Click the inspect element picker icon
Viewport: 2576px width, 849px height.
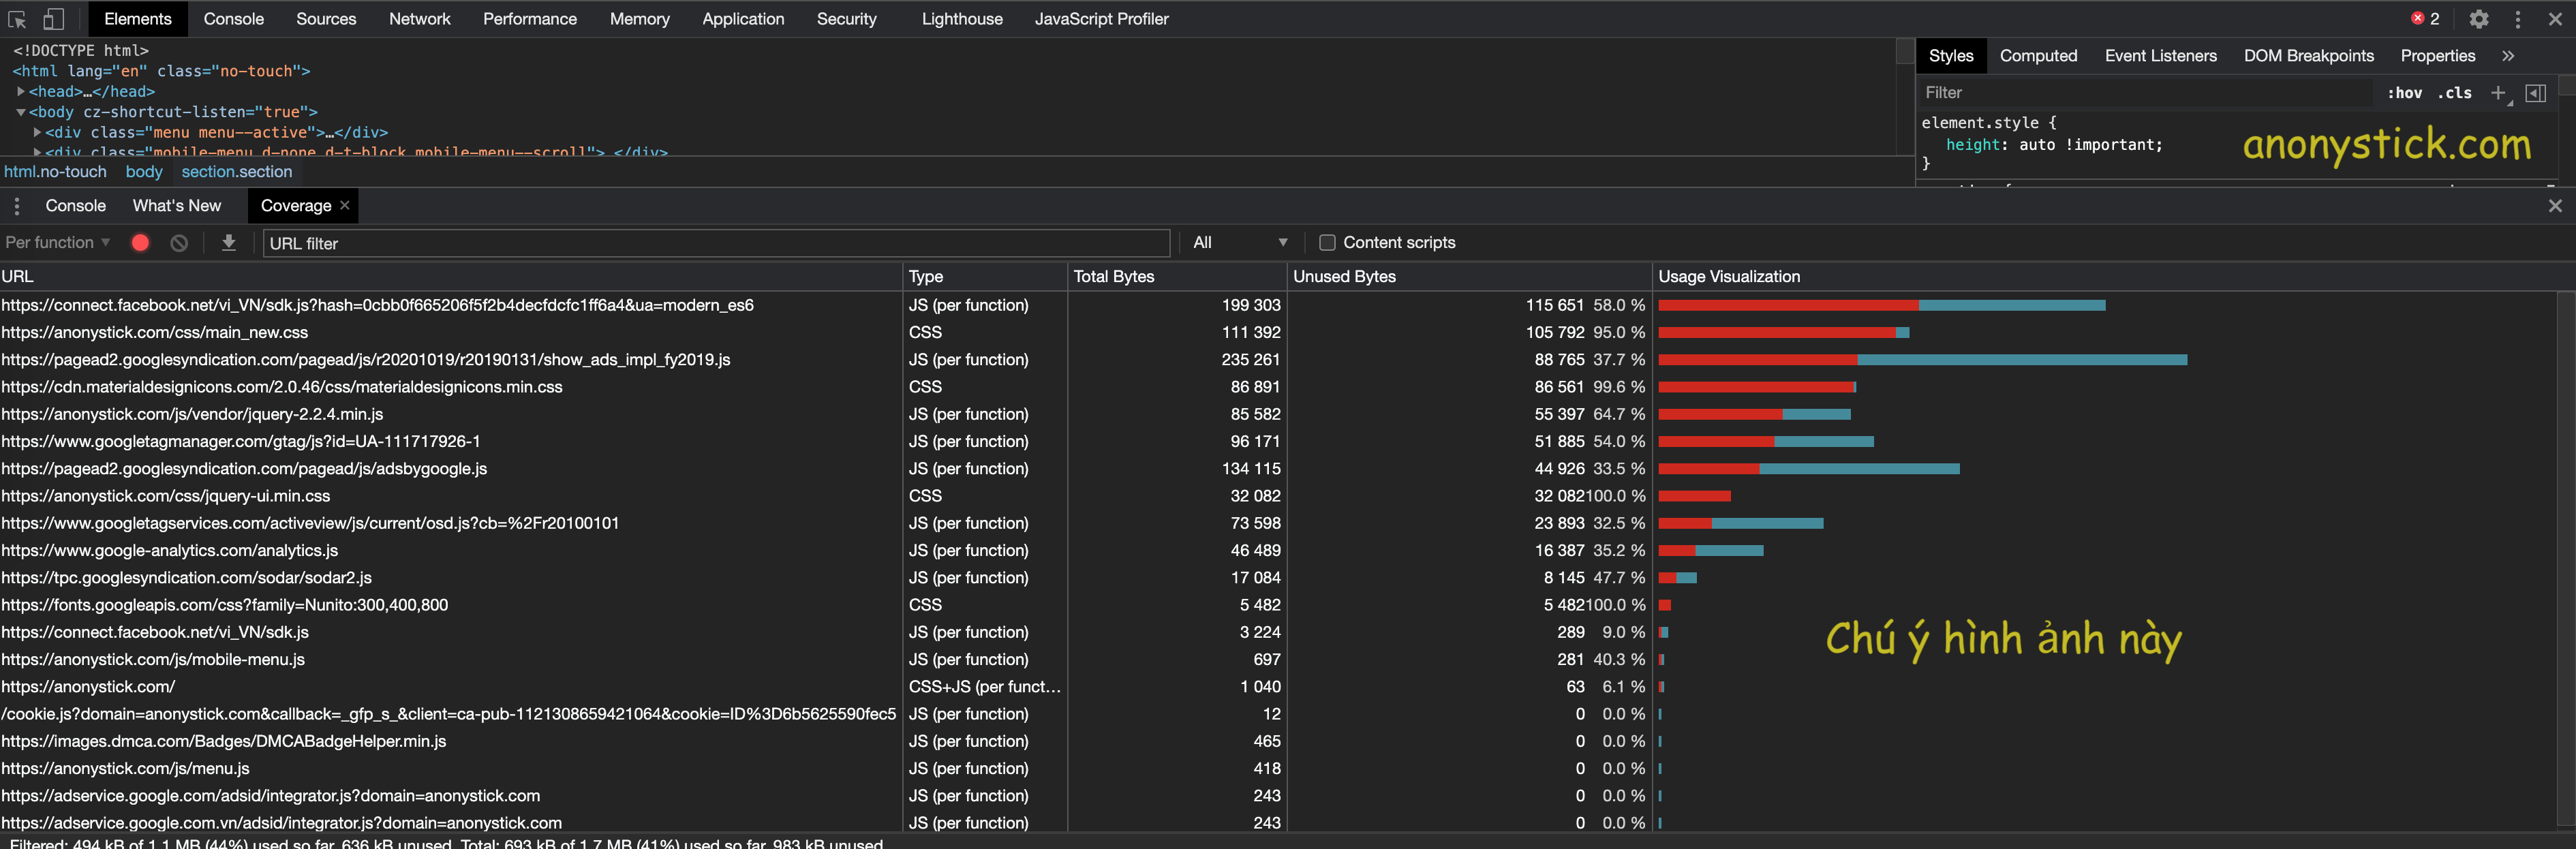pyautogui.click(x=17, y=19)
